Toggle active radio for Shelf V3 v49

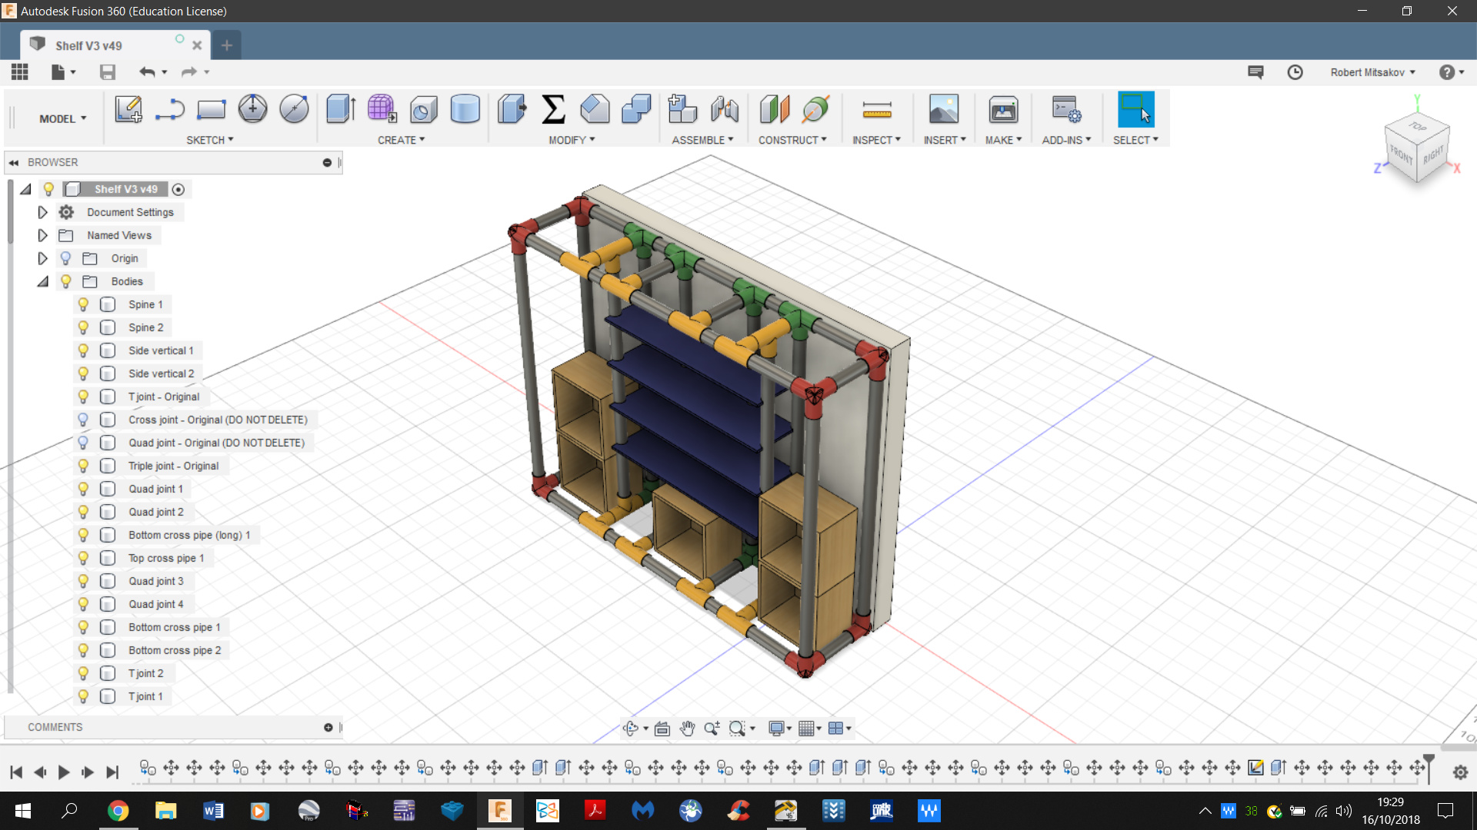pyautogui.click(x=178, y=189)
